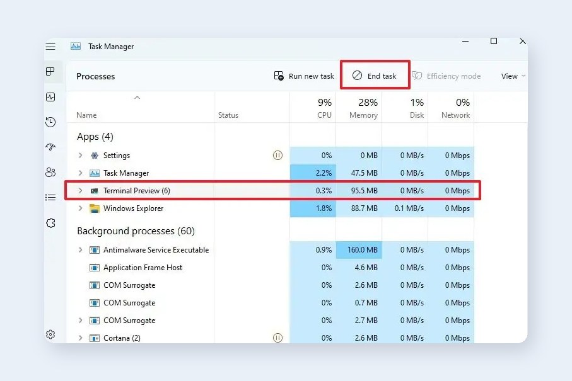The width and height of the screenshot is (572, 381).
Task: Click the 0.3% CPU cell
Action: point(313,190)
